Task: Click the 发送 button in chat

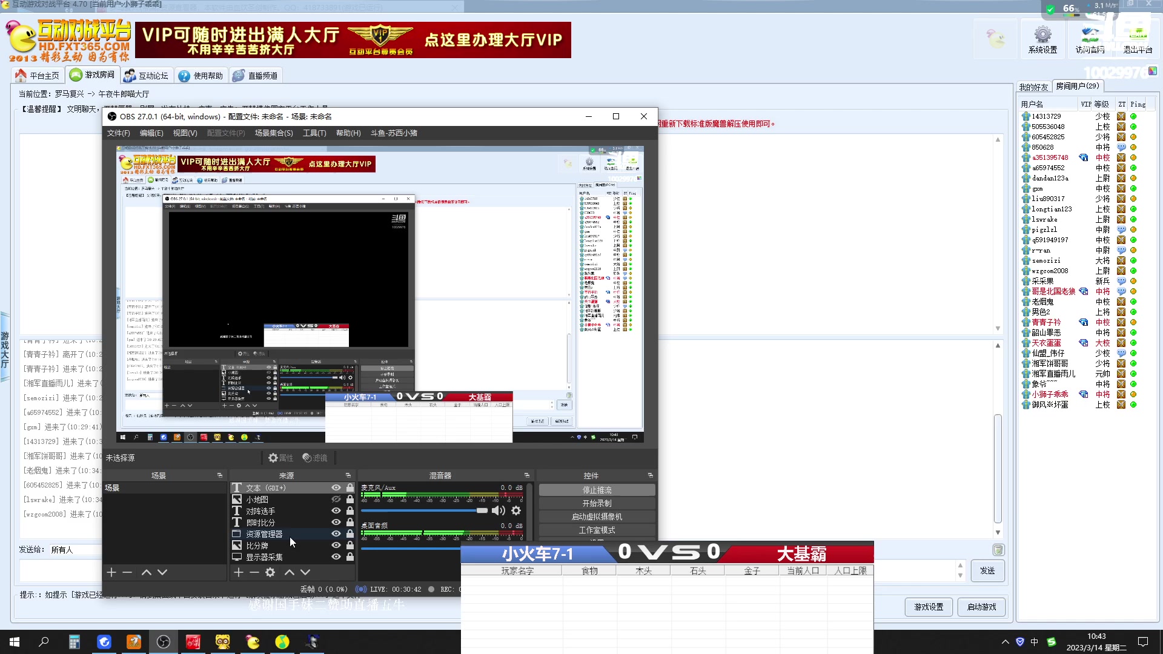Action: [x=987, y=570]
